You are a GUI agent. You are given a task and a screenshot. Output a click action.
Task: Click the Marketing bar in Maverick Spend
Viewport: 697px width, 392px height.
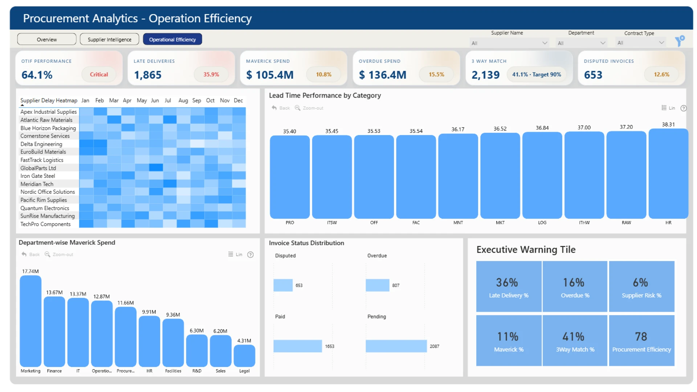(30, 321)
